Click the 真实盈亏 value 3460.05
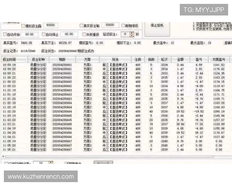232x186 pixels. point(26,43)
